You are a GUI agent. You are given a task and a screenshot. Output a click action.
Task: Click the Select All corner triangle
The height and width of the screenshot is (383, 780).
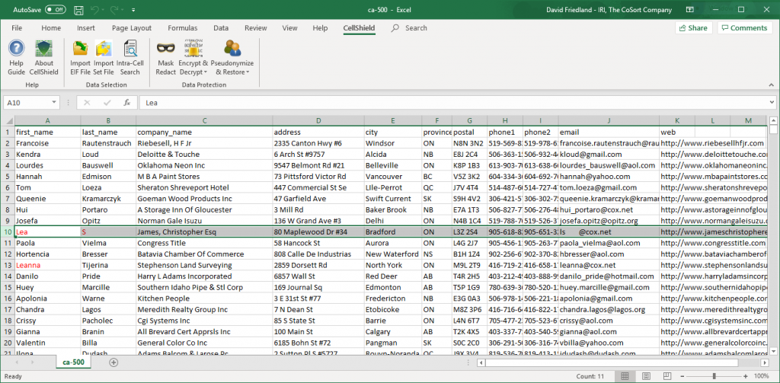[8, 120]
